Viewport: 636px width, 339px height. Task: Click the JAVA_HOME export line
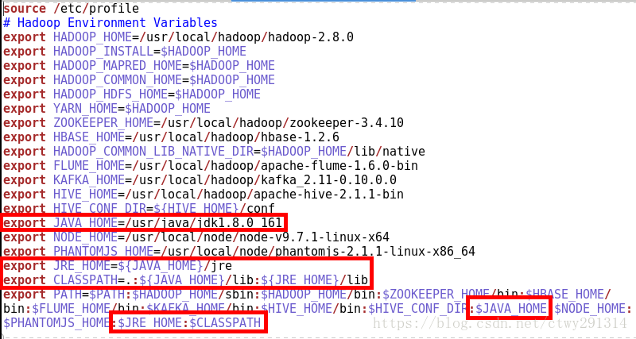[x=142, y=222]
